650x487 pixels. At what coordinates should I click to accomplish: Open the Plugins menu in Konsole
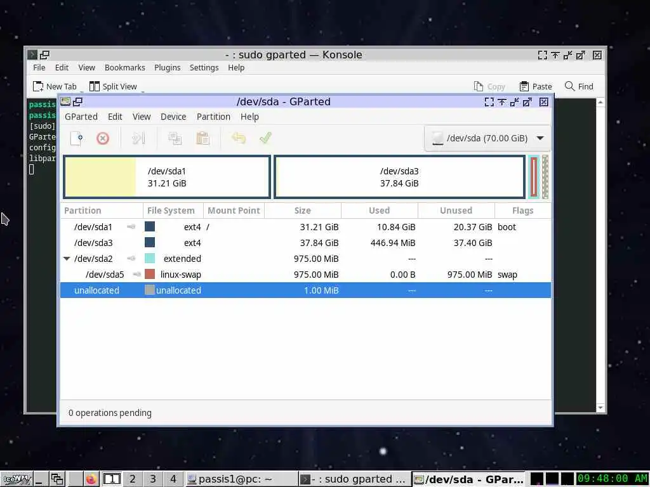point(168,67)
